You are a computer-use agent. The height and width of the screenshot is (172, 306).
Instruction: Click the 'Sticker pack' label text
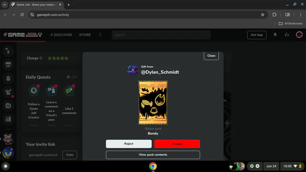click(153, 129)
